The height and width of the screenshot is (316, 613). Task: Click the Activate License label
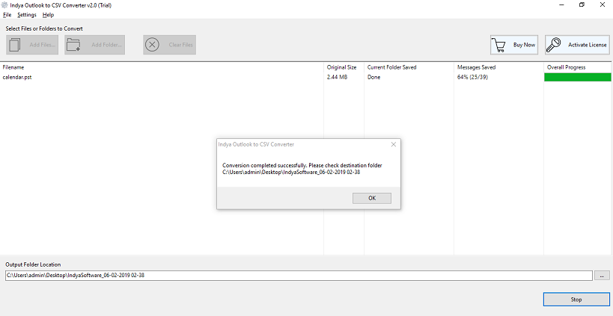point(587,45)
